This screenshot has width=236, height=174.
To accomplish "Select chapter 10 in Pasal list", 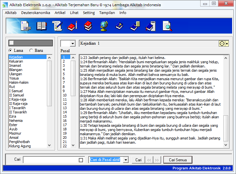I will pyautogui.click(x=66, y=95).
